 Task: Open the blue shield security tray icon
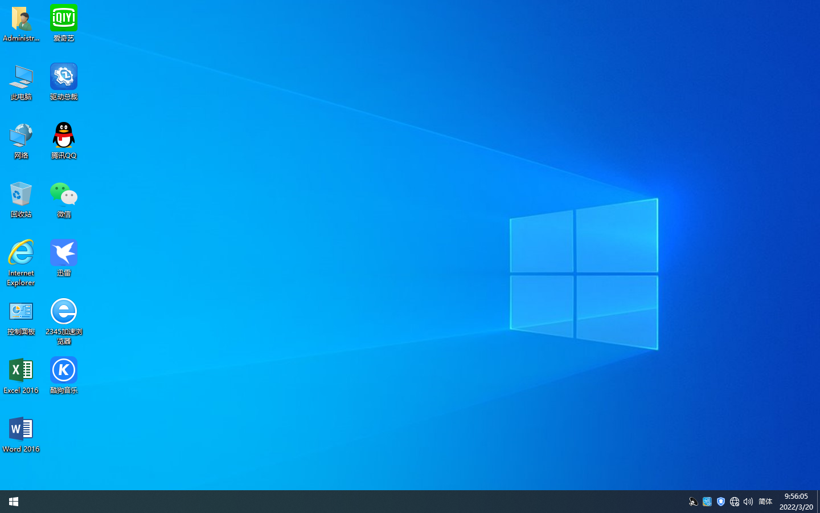click(x=721, y=502)
